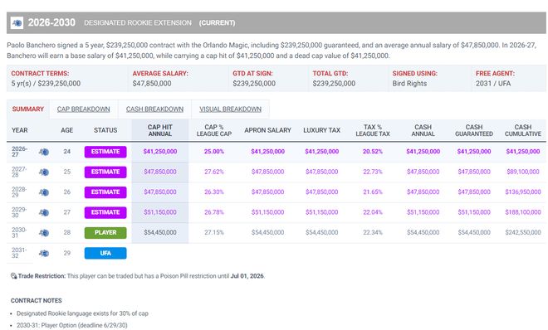Click the 2030-31 cap hit $54,450,000
Viewport: 548px width, 330px height.
[160, 233]
